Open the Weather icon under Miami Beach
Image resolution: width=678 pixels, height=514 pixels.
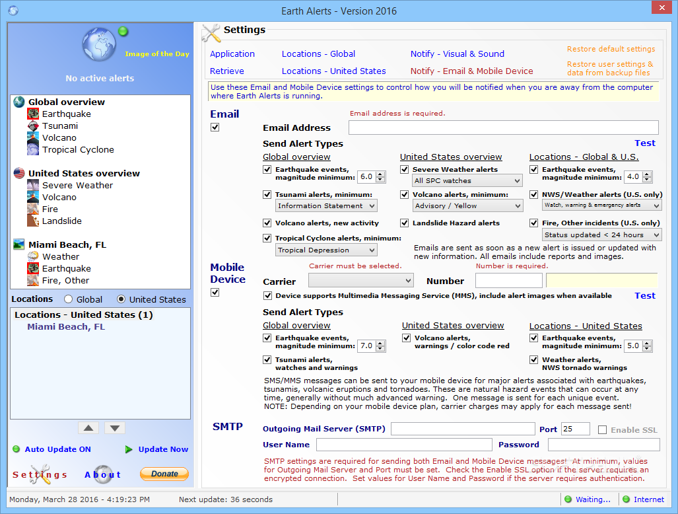[33, 256]
